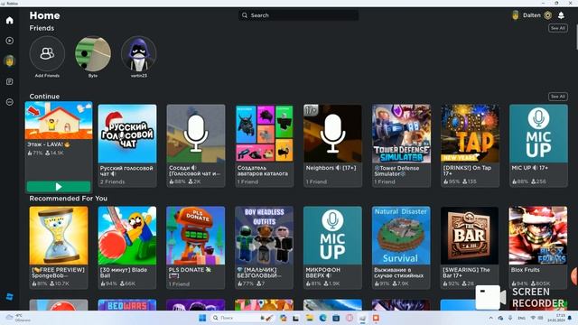
Task: Click the Continue section heading
Action: click(x=44, y=97)
